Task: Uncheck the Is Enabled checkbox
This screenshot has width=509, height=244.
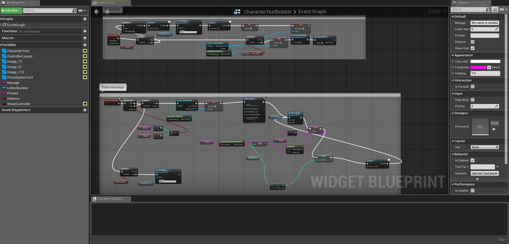Action: coord(472,160)
